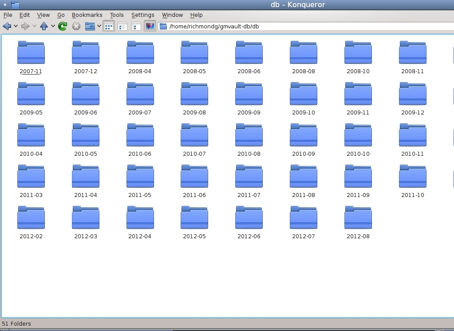This screenshot has height=331, width=454.
Task: Open the Edit menu
Action: click(x=24, y=15)
